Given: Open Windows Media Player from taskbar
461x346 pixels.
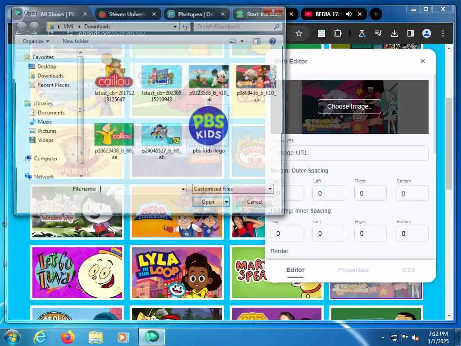Looking at the screenshot, I should [122, 337].
